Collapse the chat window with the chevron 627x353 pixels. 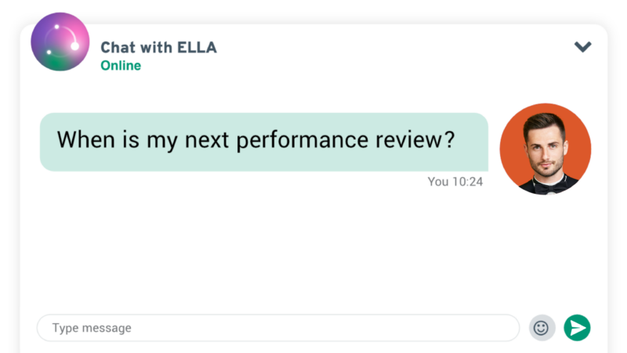[x=582, y=47]
